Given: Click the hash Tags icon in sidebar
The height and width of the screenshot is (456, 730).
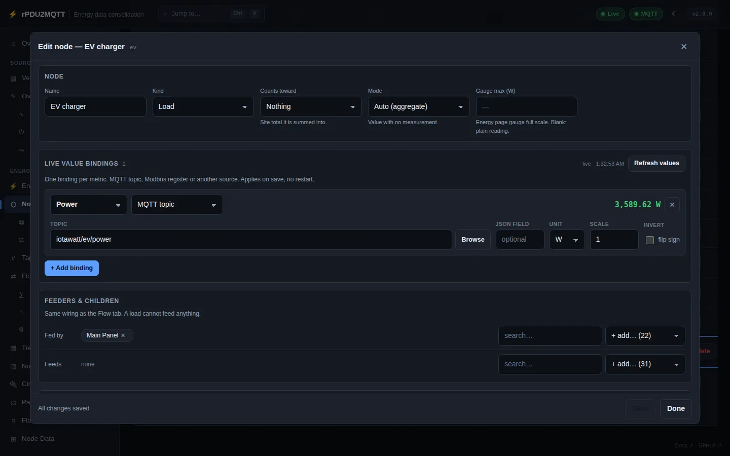Looking at the screenshot, I should pyautogui.click(x=13, y=258).
